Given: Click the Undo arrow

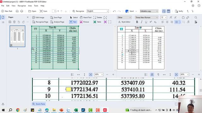Looking at the screenshot, I should point(114,11).
